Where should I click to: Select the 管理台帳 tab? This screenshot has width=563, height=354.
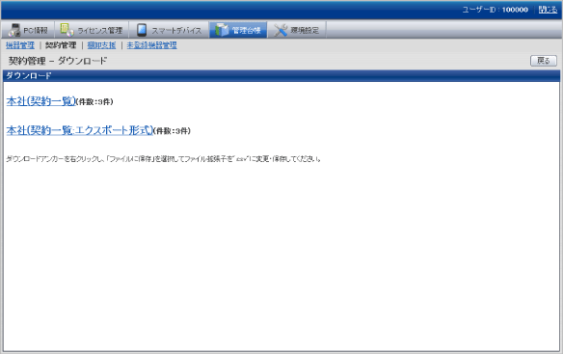pos(238,30)
